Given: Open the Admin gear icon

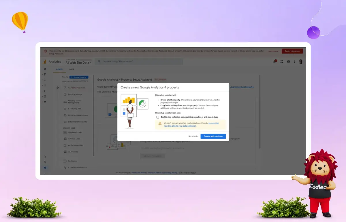Looking at the screenshot, I should click(x=45, y=168).
